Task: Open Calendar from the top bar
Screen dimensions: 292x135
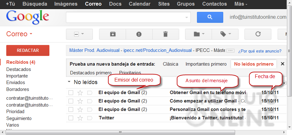Action: pos(140,4)
